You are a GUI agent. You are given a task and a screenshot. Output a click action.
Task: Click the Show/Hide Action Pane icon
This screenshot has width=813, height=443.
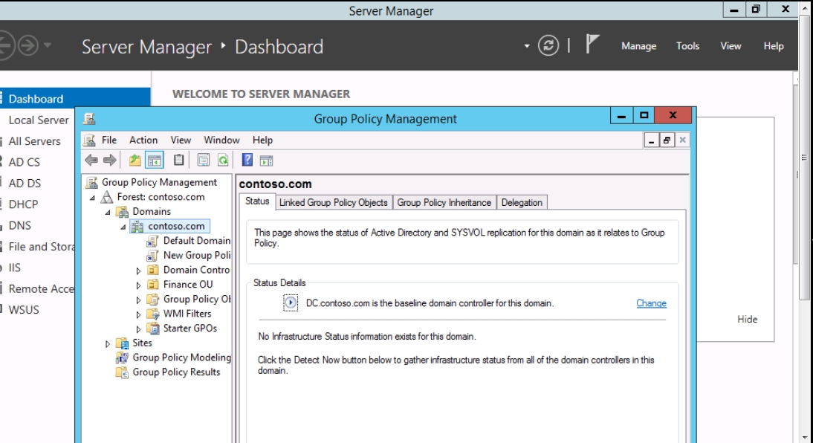coord(265,160)
